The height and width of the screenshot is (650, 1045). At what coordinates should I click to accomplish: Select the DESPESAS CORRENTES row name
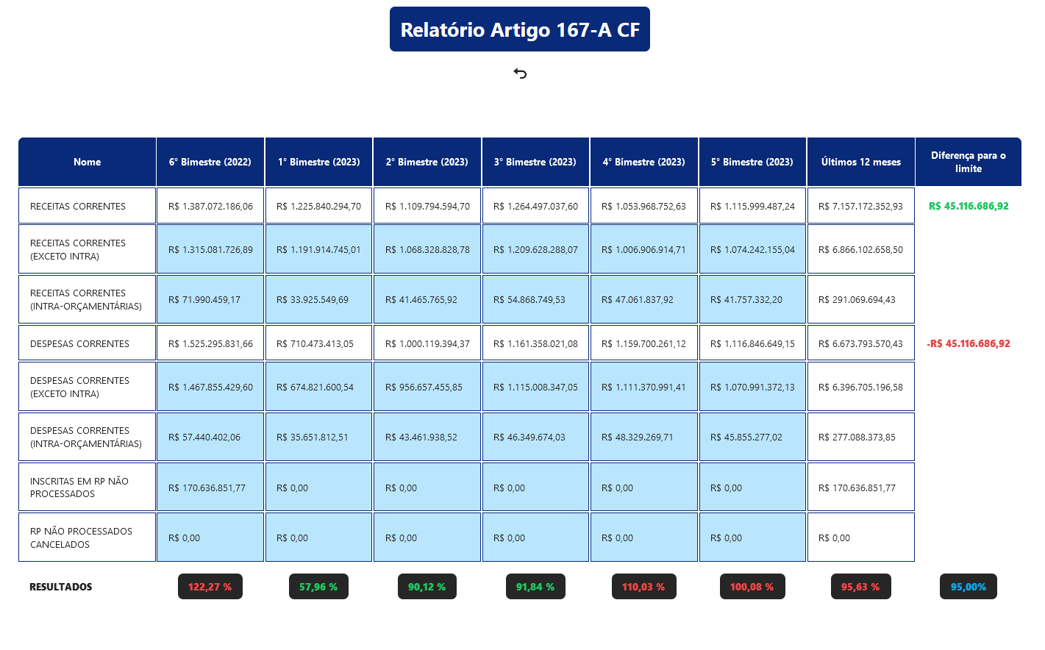point(87,343)
